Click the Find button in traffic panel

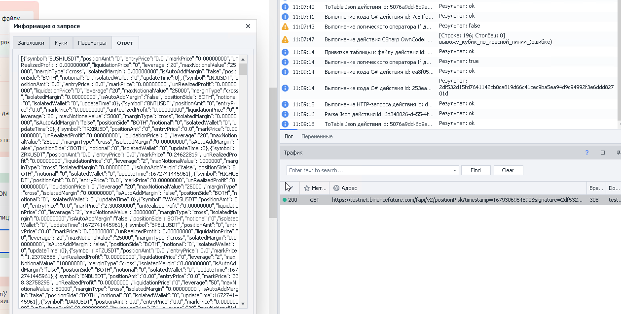coord(475,170)
